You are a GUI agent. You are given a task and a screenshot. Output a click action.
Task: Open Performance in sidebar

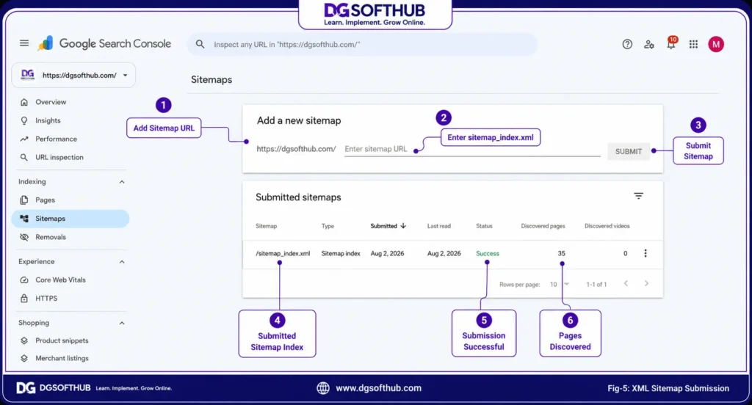[x=70, y=139]
